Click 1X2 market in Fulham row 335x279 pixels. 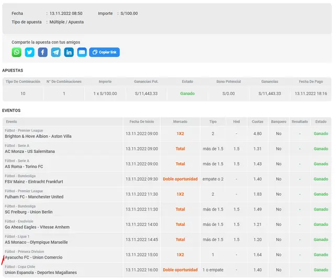click(x=180, y=194)
